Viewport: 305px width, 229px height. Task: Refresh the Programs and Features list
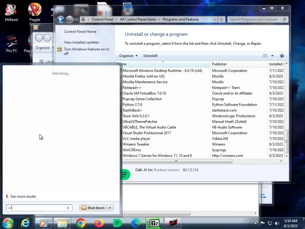(222, 19)
